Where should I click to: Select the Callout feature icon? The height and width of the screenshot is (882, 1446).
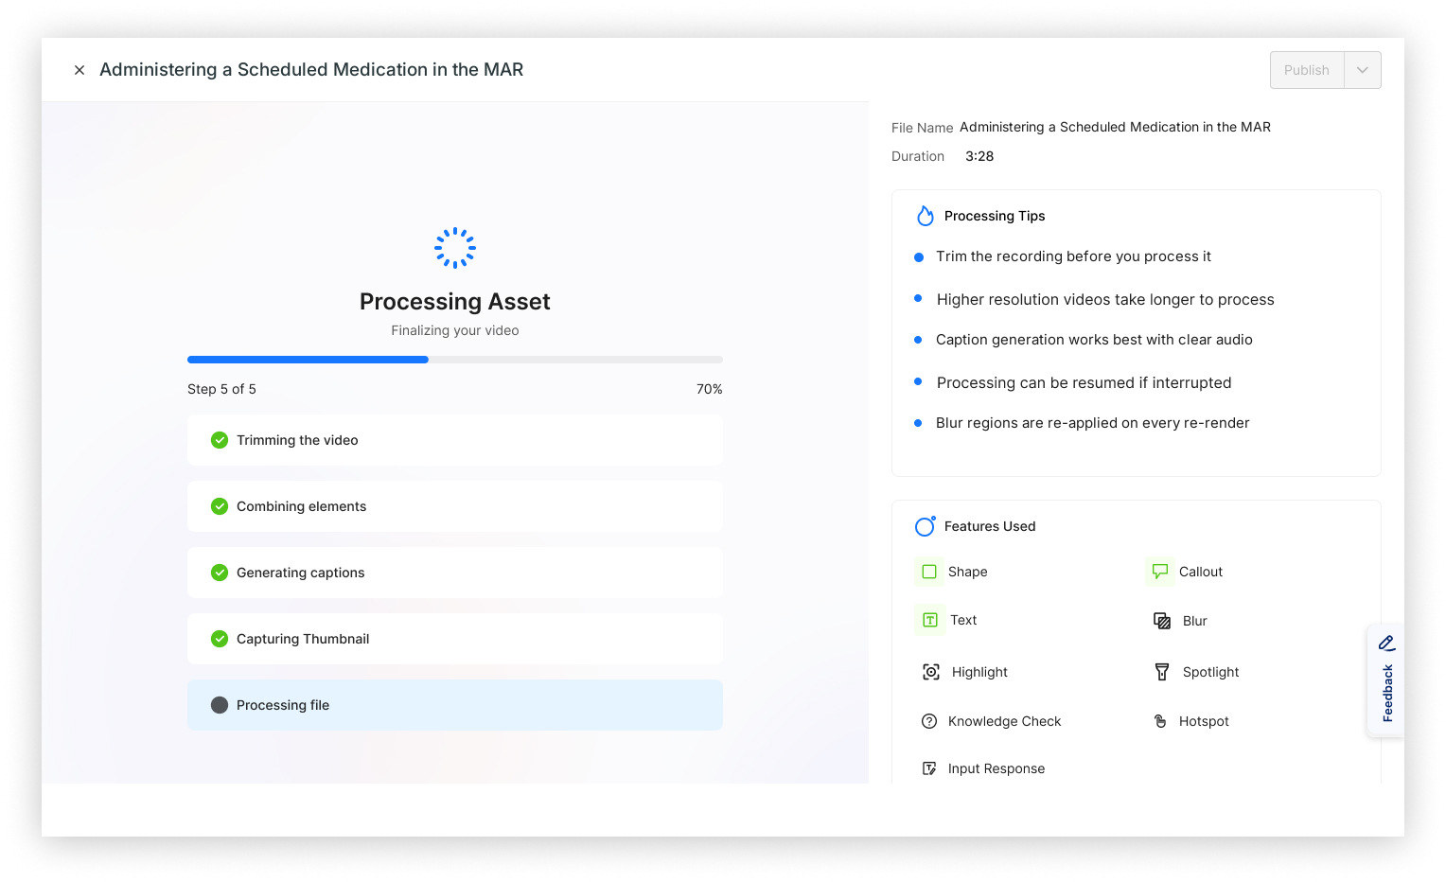coord(1160,572)
